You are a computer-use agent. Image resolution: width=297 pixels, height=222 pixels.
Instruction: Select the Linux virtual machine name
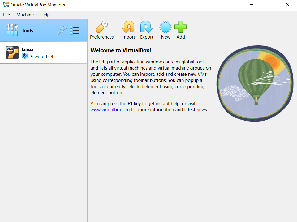click(x=28, y=49)
